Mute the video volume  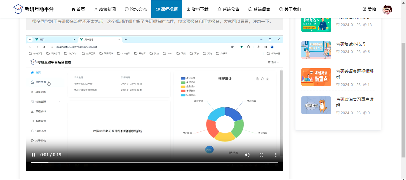point(247,155)
